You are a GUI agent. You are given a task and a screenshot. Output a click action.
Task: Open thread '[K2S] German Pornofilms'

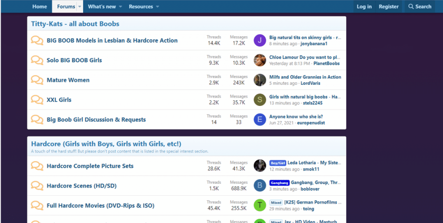click(x=313, y=202)
